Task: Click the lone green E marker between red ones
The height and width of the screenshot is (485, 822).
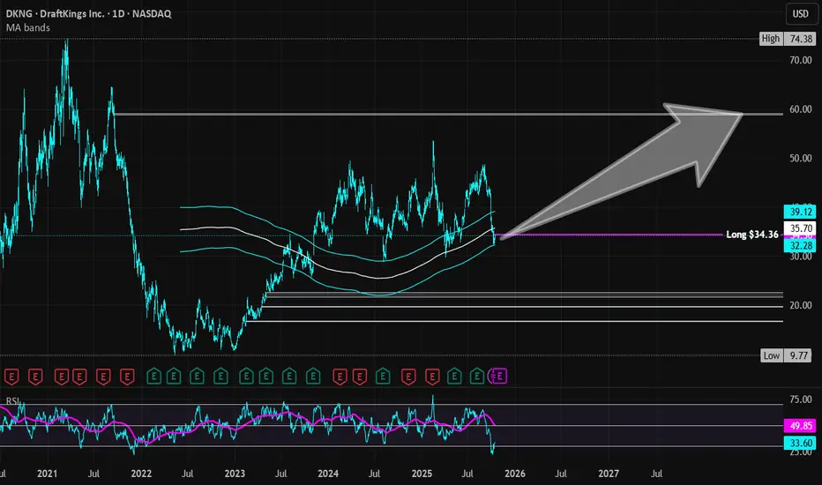Action: coord(383,377)
